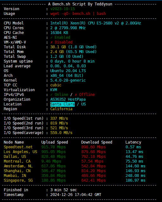Click the CPU model text Intel(R) Xeon(R) E5-2680
162x202 pixels.
[96, 23]
